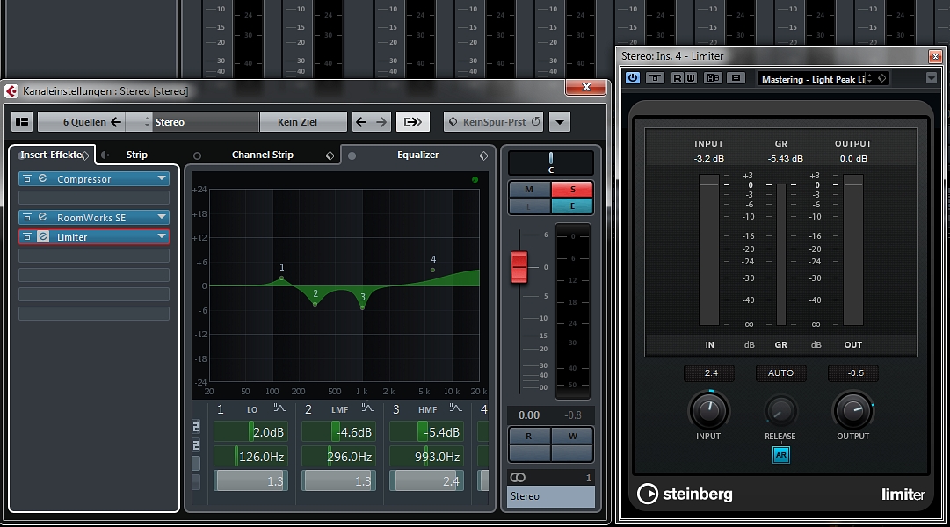Click steinberg logo in Limiter plugin
The height and width of the screenshot is (527, 950).
pos(685,494)
